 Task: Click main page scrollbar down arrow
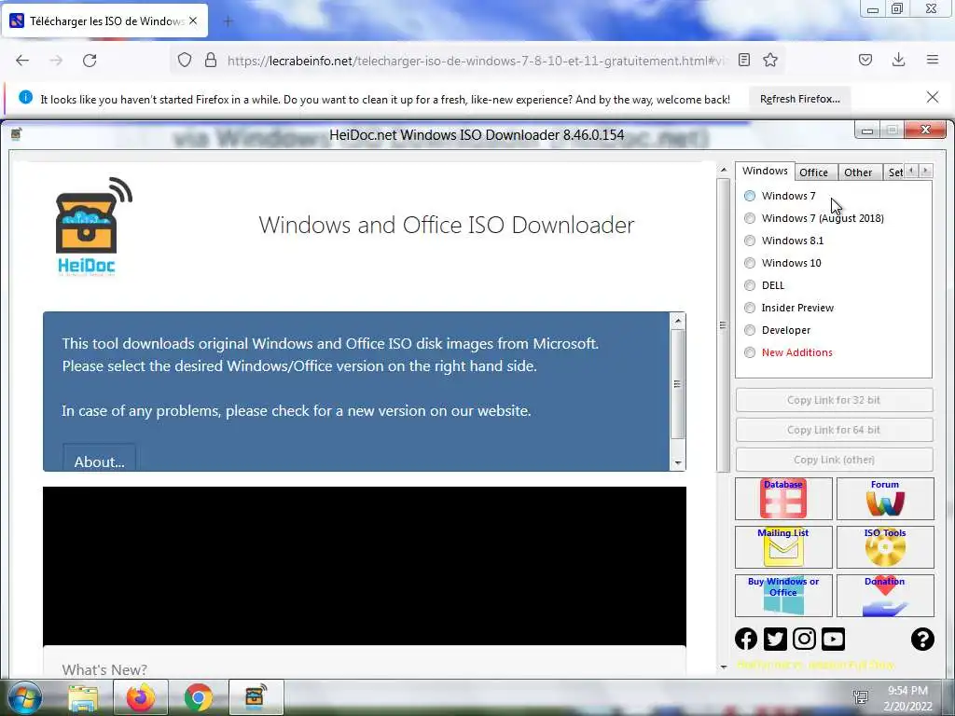[x=724, y=667]
